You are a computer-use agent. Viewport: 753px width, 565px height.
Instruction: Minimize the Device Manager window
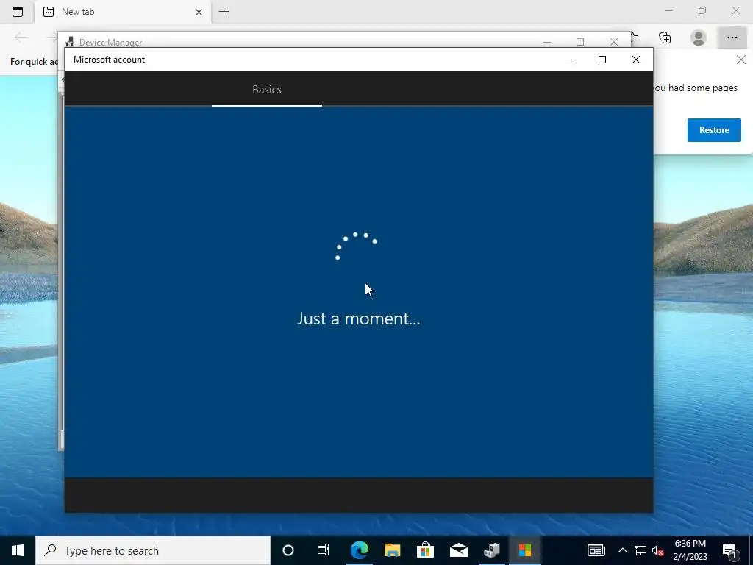(547, 42)
